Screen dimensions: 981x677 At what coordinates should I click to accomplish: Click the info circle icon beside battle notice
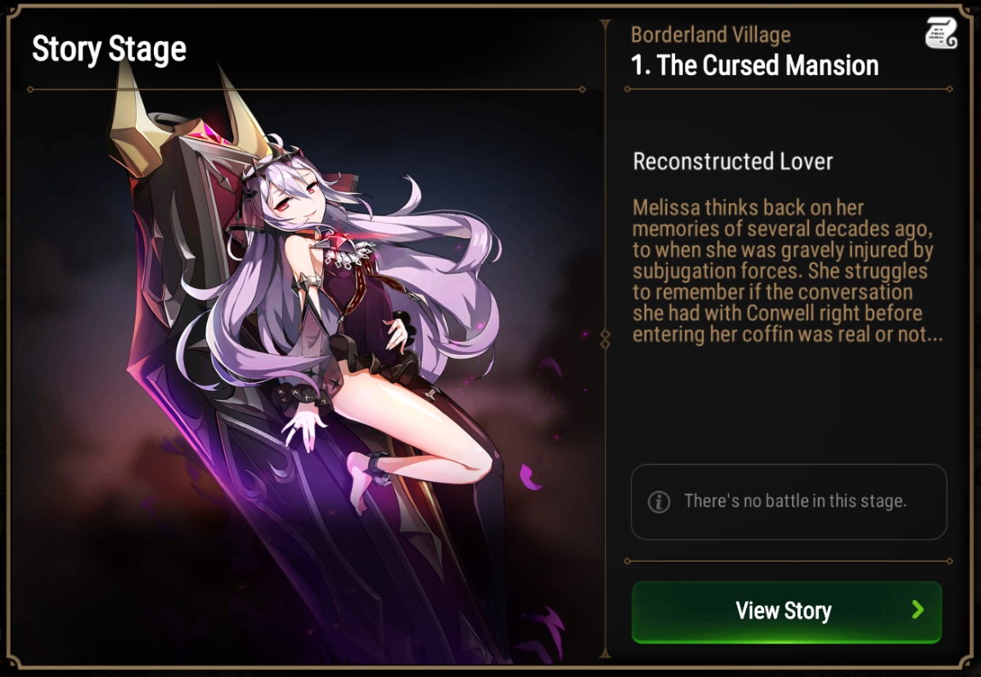(659, 501)
